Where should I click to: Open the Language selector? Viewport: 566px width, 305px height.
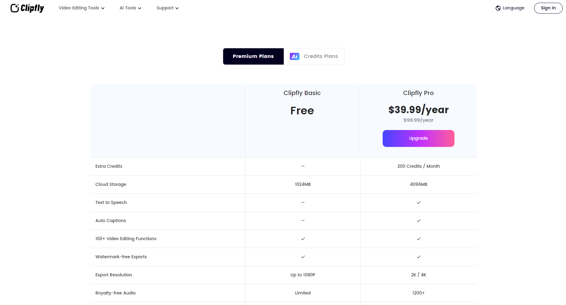510,8
